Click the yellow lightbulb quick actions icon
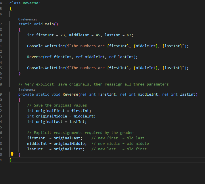Image resolution: width=205 pixels, height=184 pixels. [12, 154]
